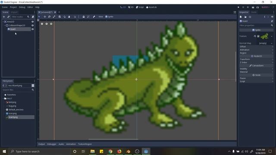Select the Move tool in the viewport toolbar
276x155 pixels.
coord(45,17)
